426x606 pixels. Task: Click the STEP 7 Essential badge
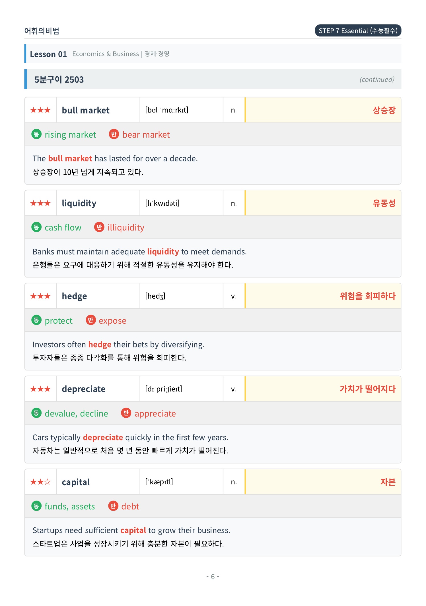(358, 30)
